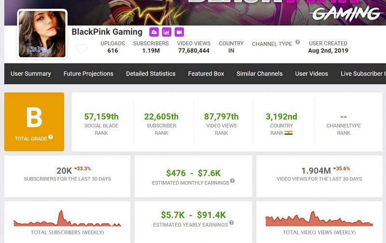The width and height of the screenshot is (386, 243).
Task: Click the 87,797th video views rank
Action: coord(221,116)
